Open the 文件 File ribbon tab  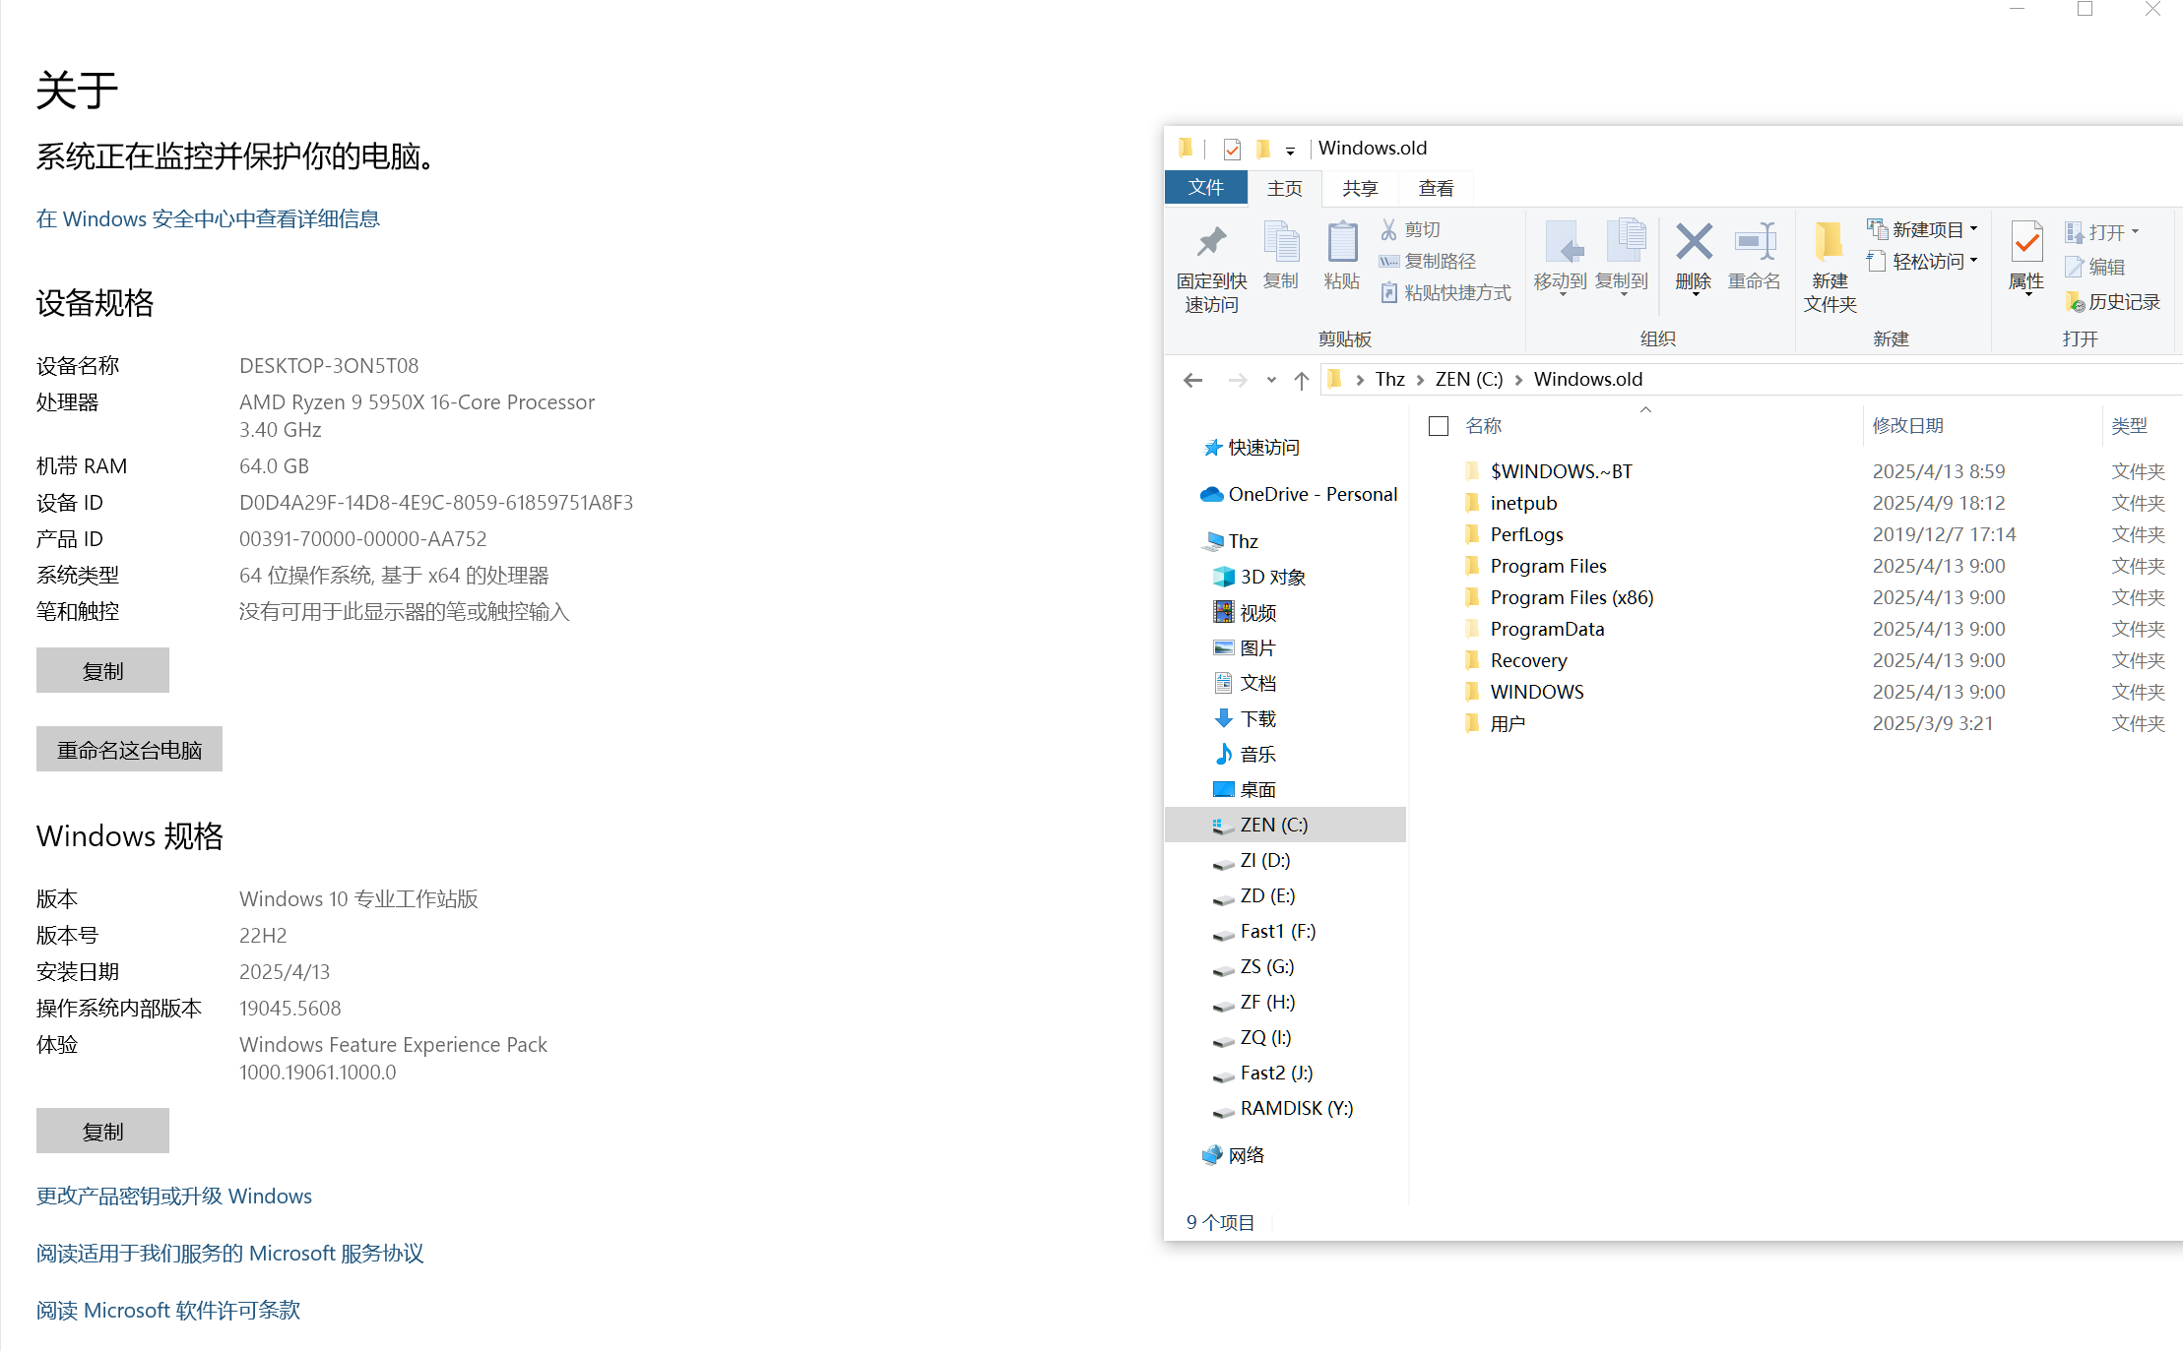pyautogui.click(x=1206, y=187)
